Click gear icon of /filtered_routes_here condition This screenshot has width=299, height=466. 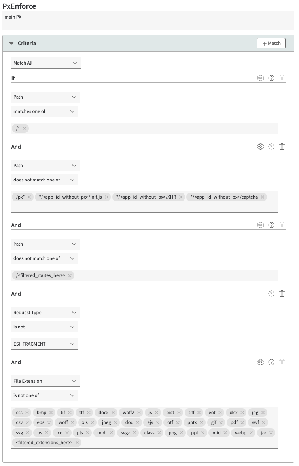pyautogui.click(x=260, y=225)
